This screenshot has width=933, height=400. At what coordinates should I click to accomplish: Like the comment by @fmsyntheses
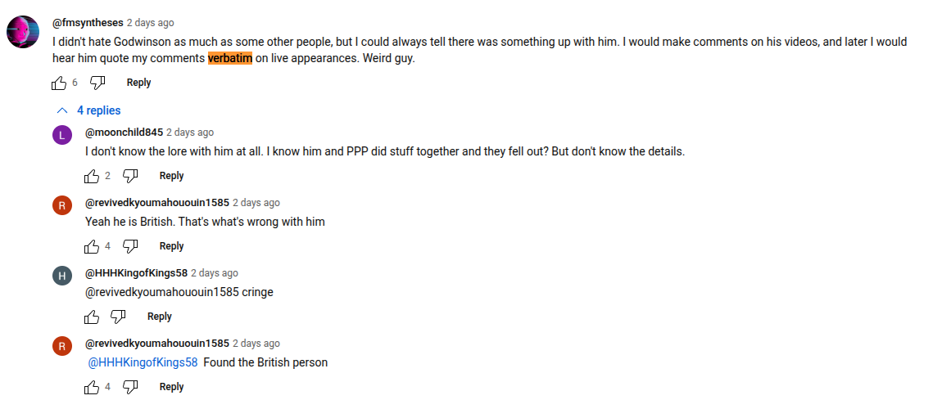[59, 83]
